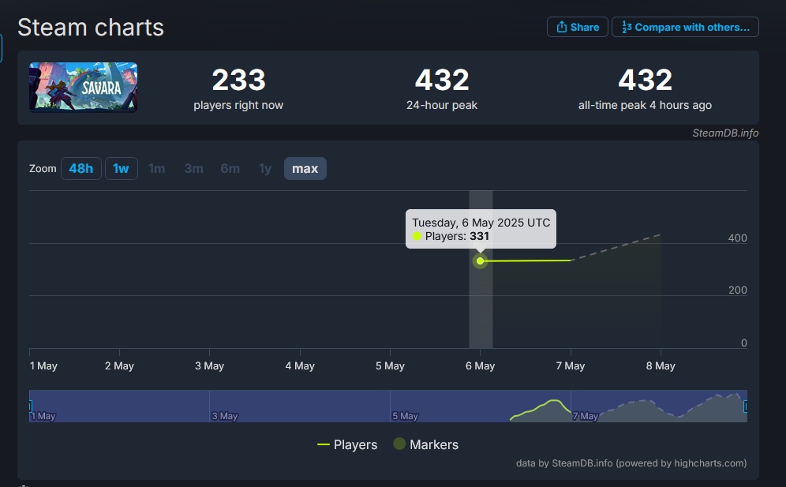Click the ranking icon in Compare button

(x=627, y=27)
